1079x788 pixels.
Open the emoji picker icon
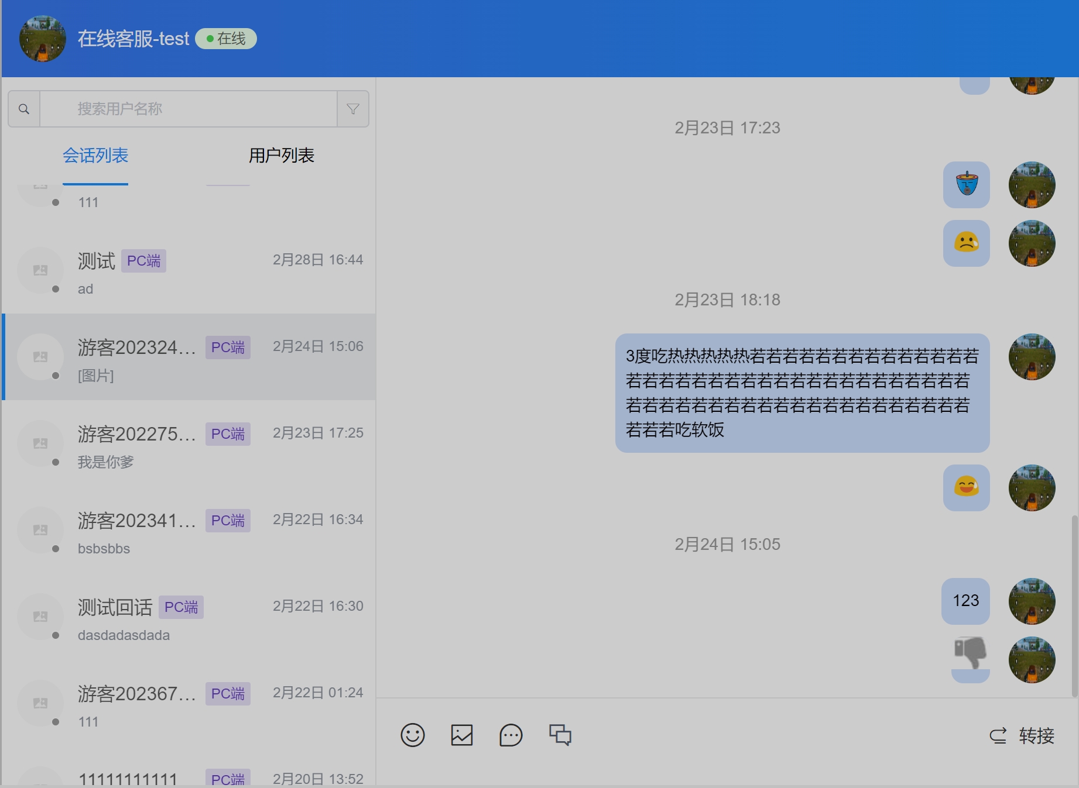click(413, 735)
